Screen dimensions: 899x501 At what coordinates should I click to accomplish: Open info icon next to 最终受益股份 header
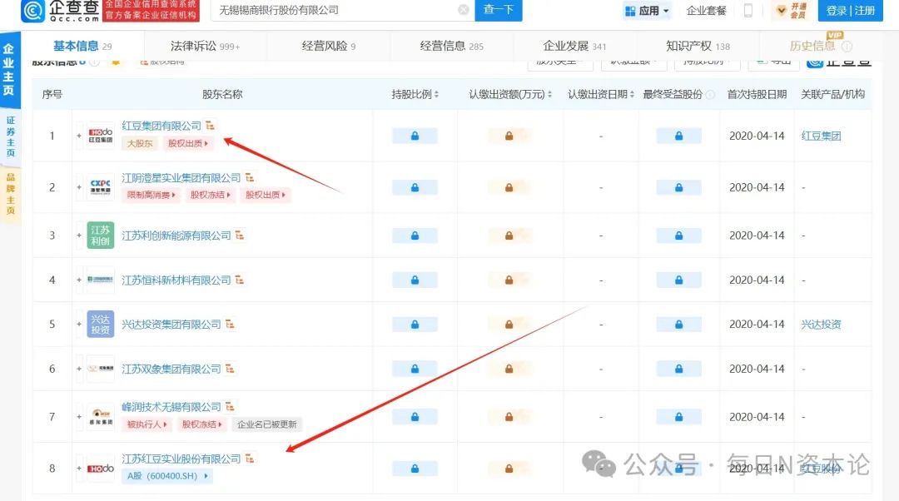710,95
